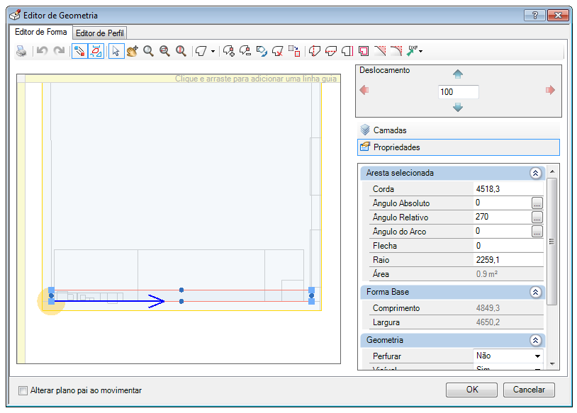Click the properties scrollbar down arrow
The image size is (577, 413).
coord(552,363)
